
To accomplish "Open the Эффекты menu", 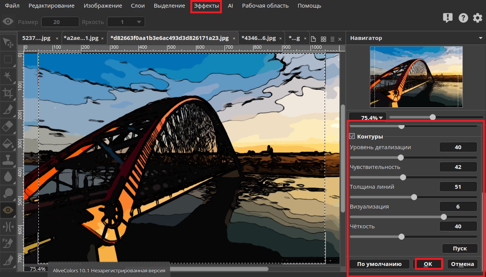I will (206, 6).
